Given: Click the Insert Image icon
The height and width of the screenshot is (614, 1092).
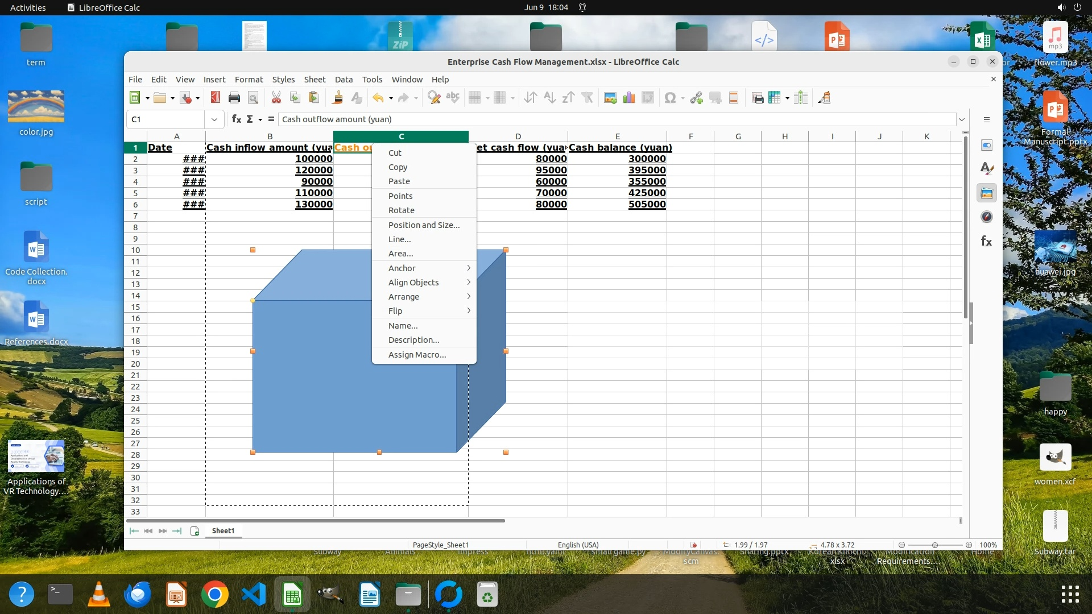Looking at the screenshot, I should pos(610,98).
